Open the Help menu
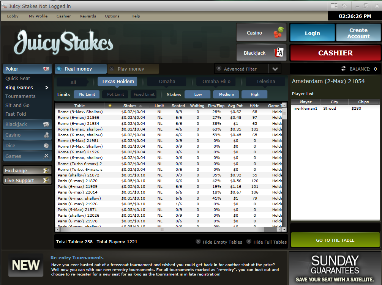382x285 pixels. (x=136, y=16)
